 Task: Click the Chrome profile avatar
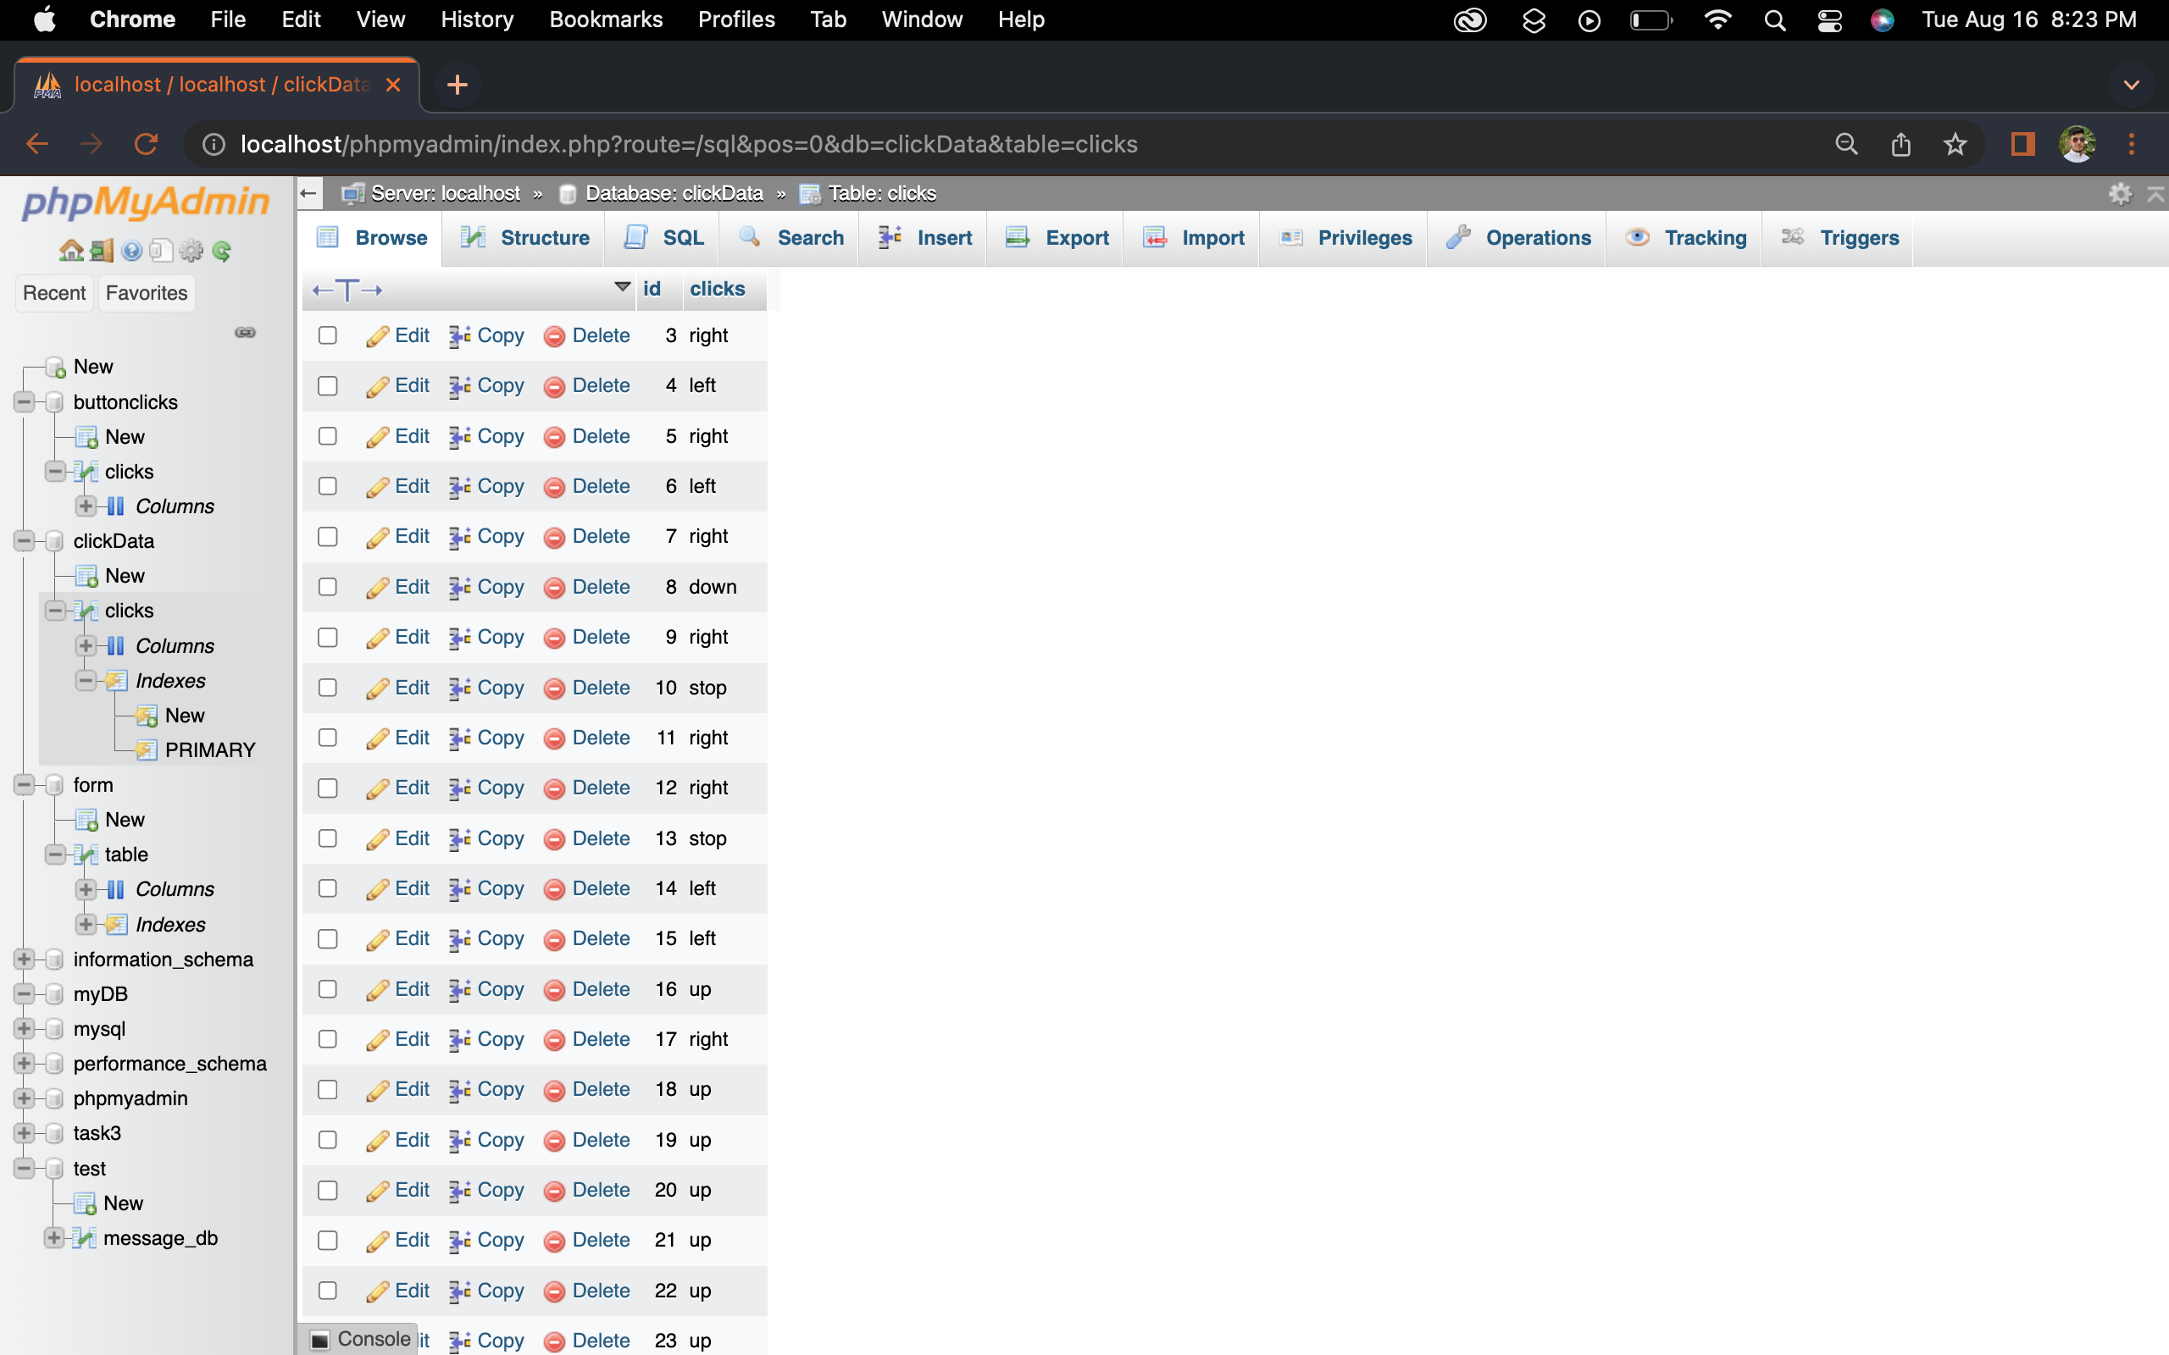pyautogui.click(x=2077, y=144)
